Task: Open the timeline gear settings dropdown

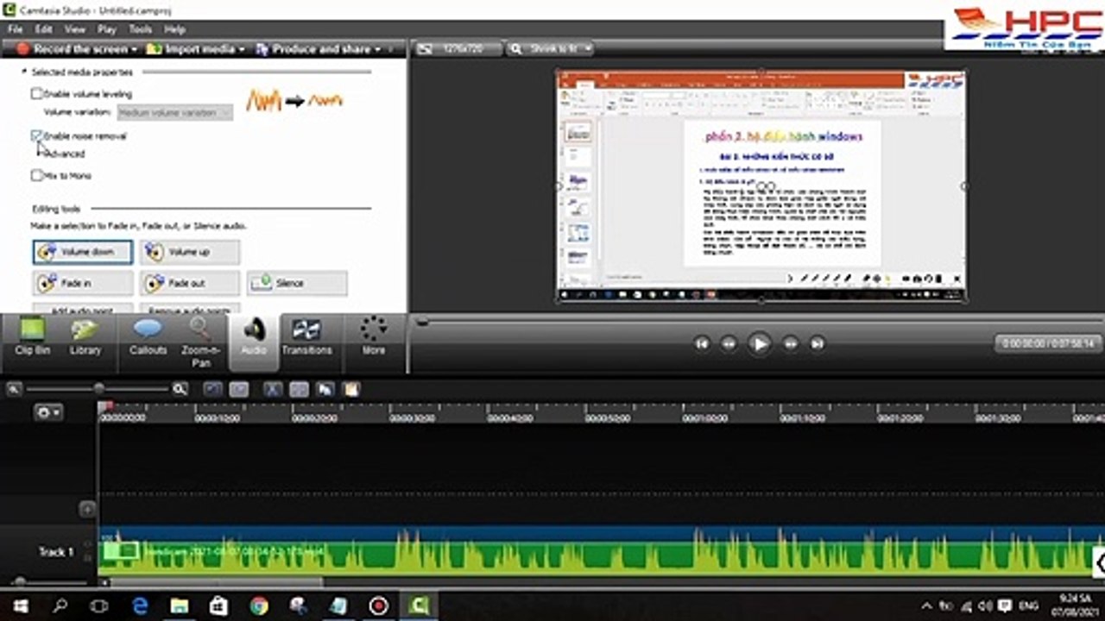Action: 47,413
